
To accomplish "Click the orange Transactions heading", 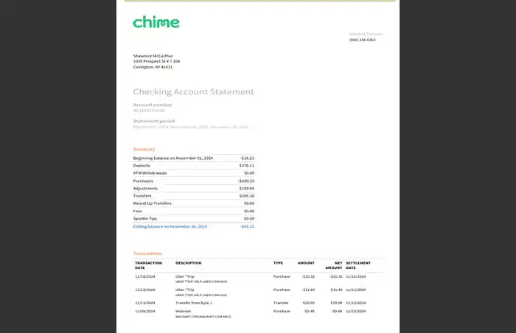I will (x=147, y=253).
